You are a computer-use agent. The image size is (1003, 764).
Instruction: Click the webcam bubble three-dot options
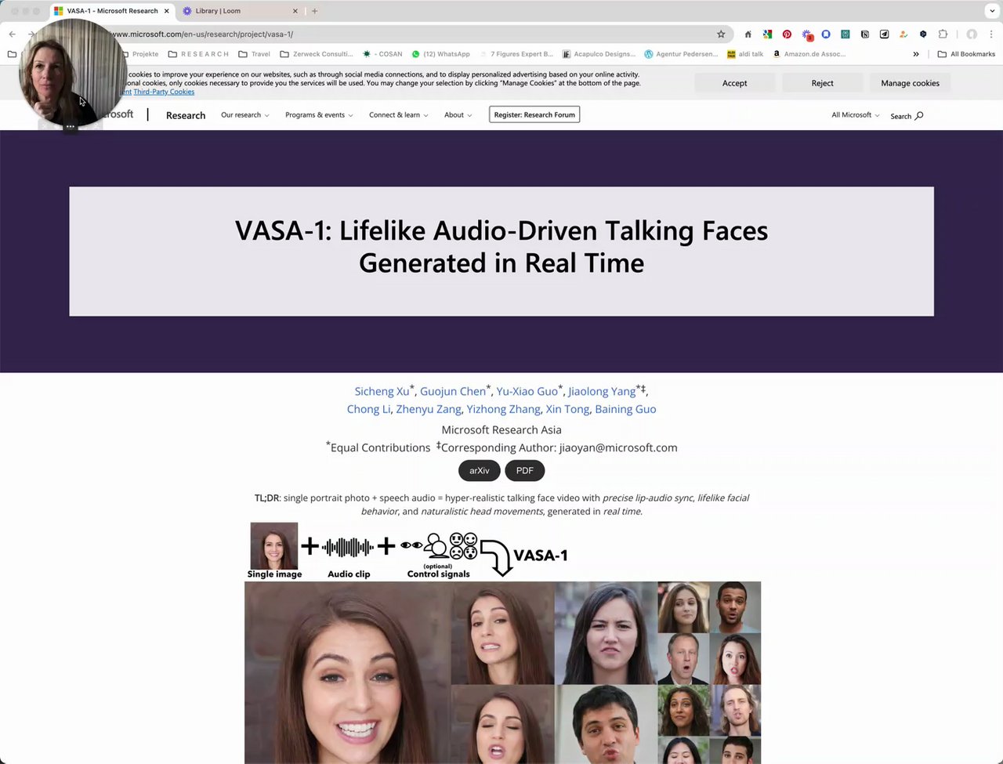tap(70, 126)
